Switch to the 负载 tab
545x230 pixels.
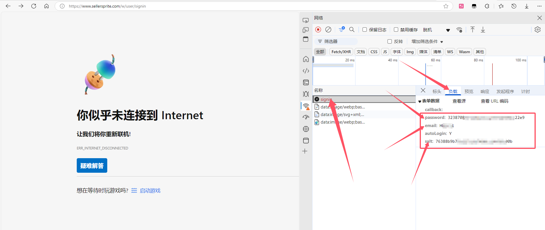pyautogui.click(x=453, y=91)
